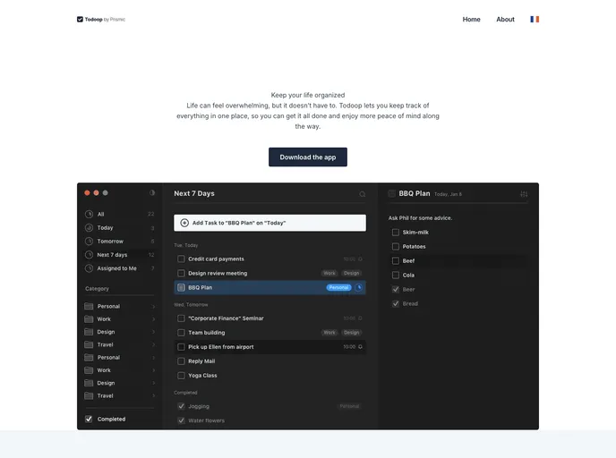The width and height of the screenshot is (616, 458).
Task: Click the clock icon beside Tomorrow
Action: (x=90, y=242)
